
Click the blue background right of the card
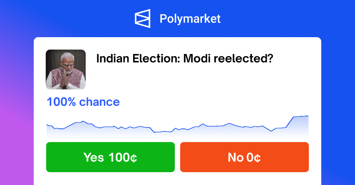coord(338,102)
